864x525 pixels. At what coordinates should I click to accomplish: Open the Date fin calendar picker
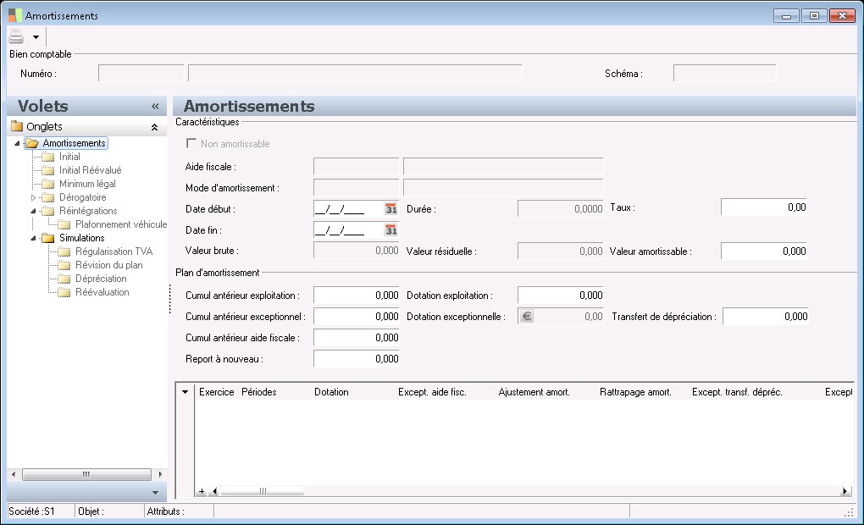click(x=391, y=229)
